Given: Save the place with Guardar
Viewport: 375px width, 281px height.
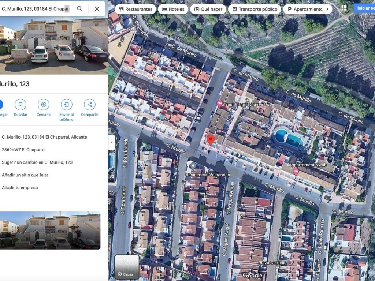Looking at the screenshot, I should point(21,108).
